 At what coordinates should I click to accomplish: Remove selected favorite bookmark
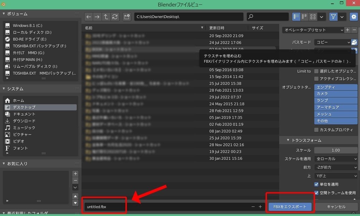click(x=75, y=181)
